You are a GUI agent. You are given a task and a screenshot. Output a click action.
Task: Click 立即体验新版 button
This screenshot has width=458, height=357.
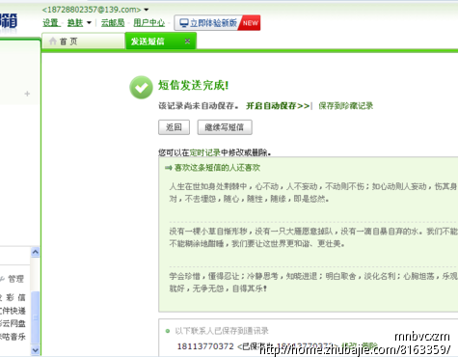click(x=217, y=23)
